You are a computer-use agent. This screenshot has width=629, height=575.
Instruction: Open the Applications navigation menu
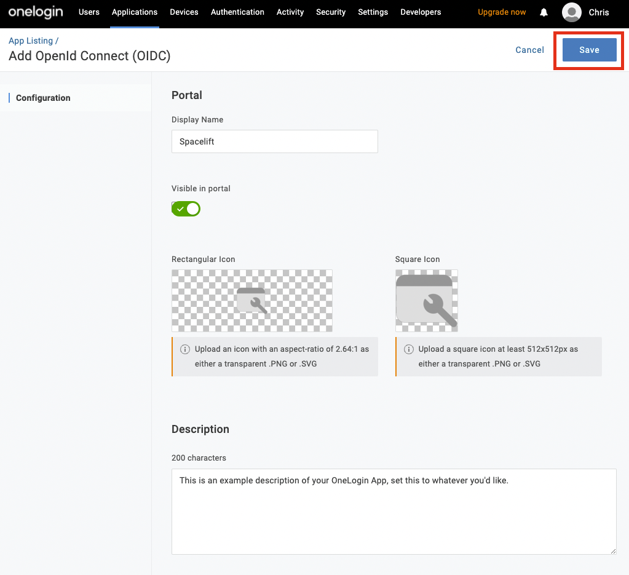[134, 12]
